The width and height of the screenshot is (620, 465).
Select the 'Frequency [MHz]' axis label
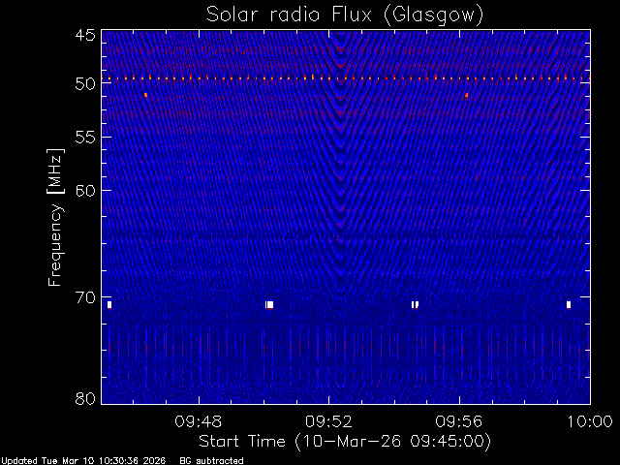pyautogui.click(x=55, y=217)
